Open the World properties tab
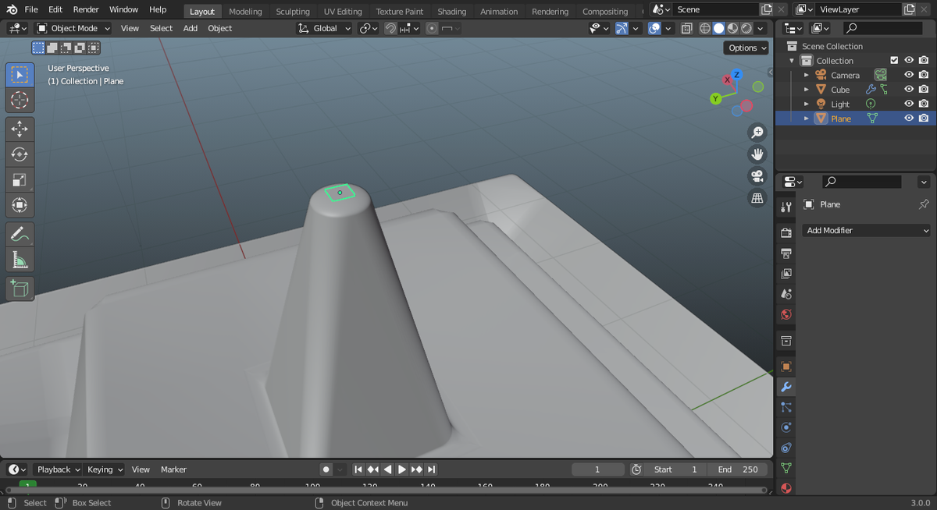937x510 pixels. (786, 314)
